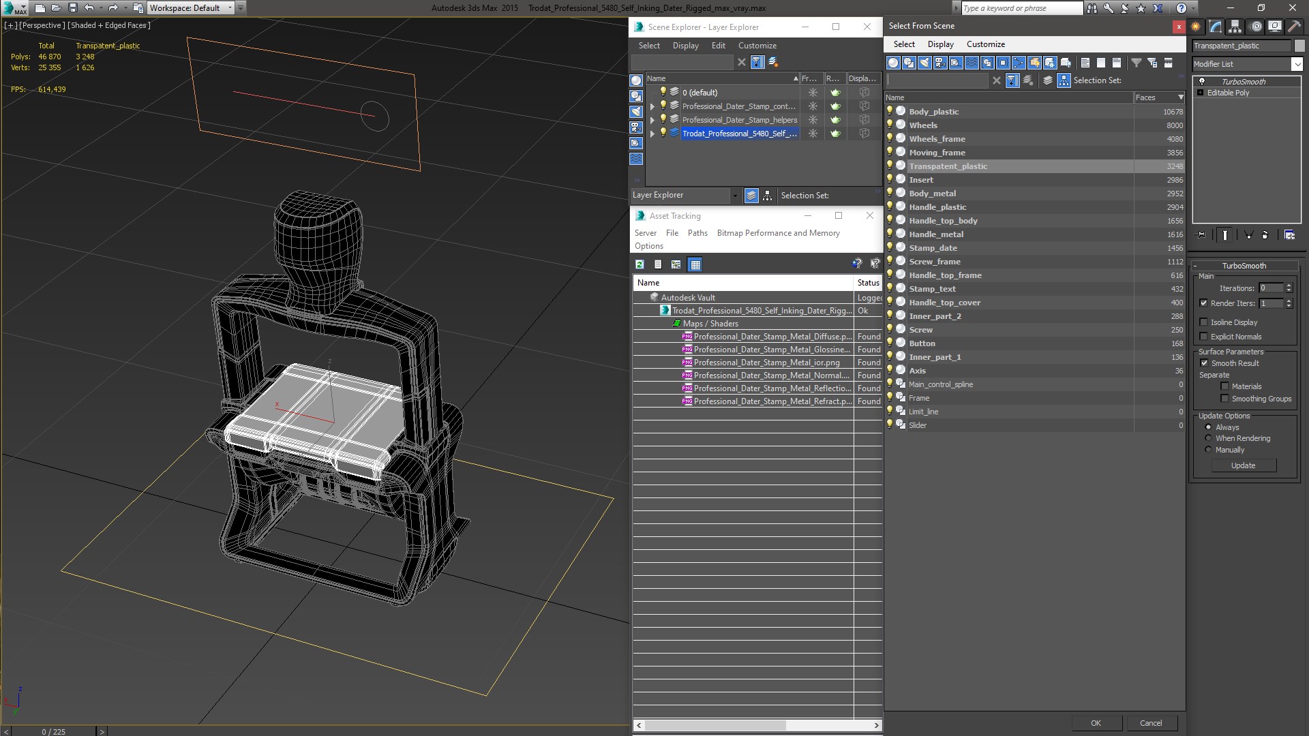
Task: Toggle lightbulb visibility of Body_plastic object
Action: pyautogui.click(x=890, y=111)
